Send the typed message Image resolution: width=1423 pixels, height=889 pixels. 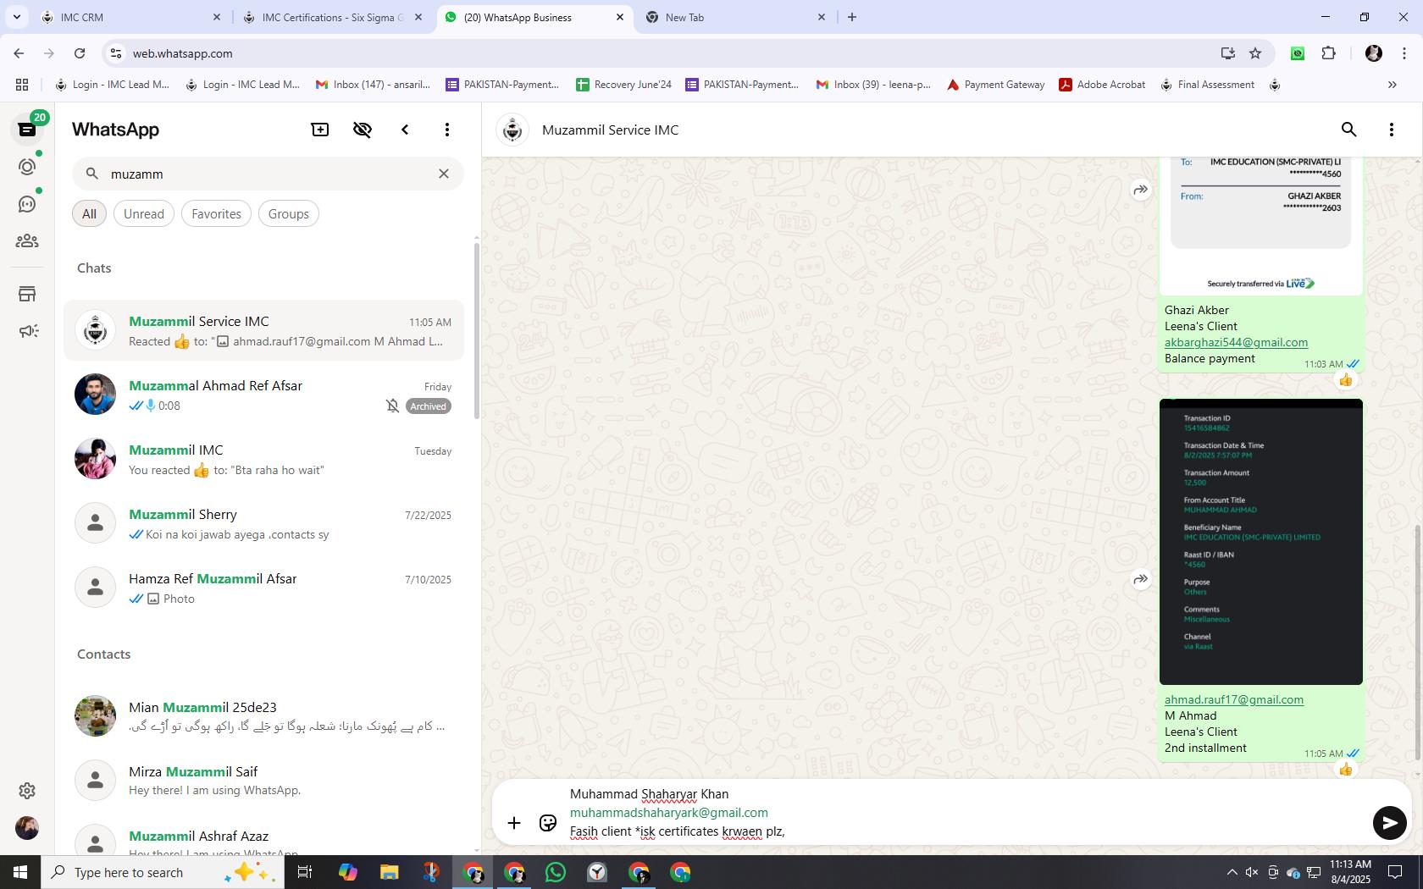pos(1389,823)
